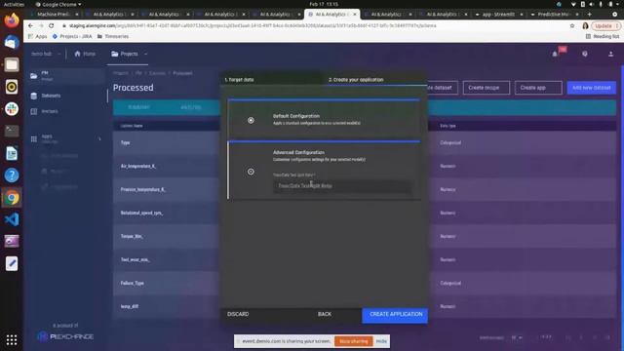The image size is (624, 351).
Task: Open the Projects - JIRA bookmark
Action: coord(72,36)
